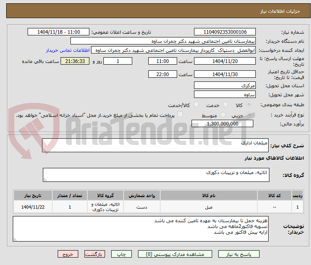Click the 'بازگشت' back button
Screen dimensions: 311x265
(x=95, y=254)
